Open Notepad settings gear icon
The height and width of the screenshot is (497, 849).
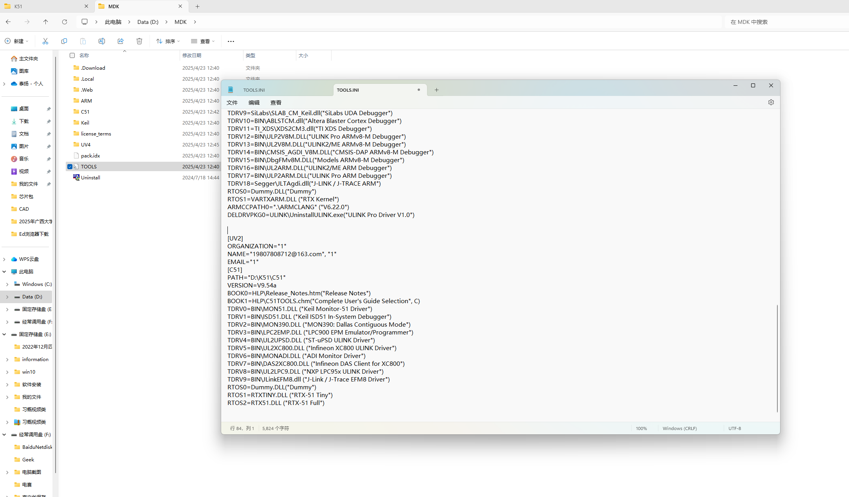coord(771,102)
